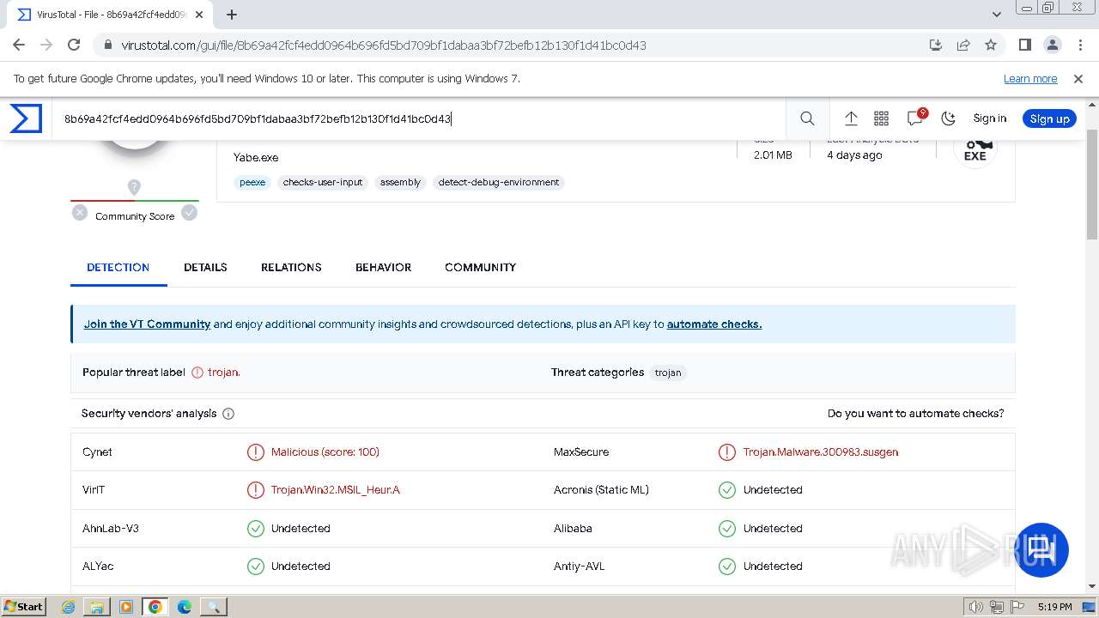The height and width of the screenshot is (618, 1099).
Task: Click the Trojan.Malware.300983.susgen text
Action: (x=821, y=452)
